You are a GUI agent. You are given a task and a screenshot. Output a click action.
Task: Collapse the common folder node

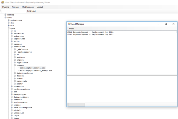[15, 65]
